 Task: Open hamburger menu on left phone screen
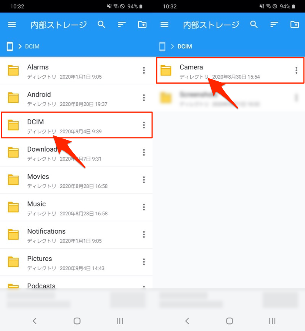[x=12, y=25]
